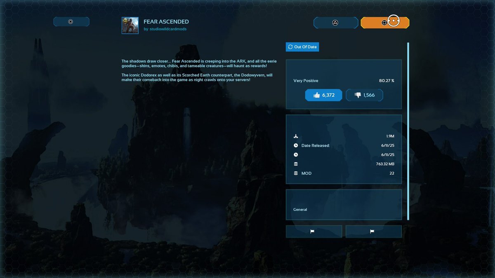The image size is (495, 278).
Task: Click the Fear Ascended title text
Action: click(166, 21)
